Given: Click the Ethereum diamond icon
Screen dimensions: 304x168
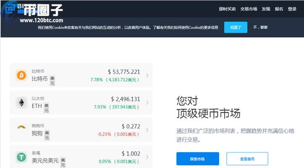Looking at the screenshot, I should 21,102.
